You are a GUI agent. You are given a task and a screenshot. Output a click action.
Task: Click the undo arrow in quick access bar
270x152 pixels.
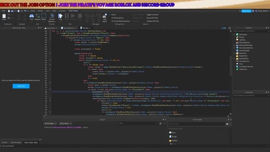[25, 11]
